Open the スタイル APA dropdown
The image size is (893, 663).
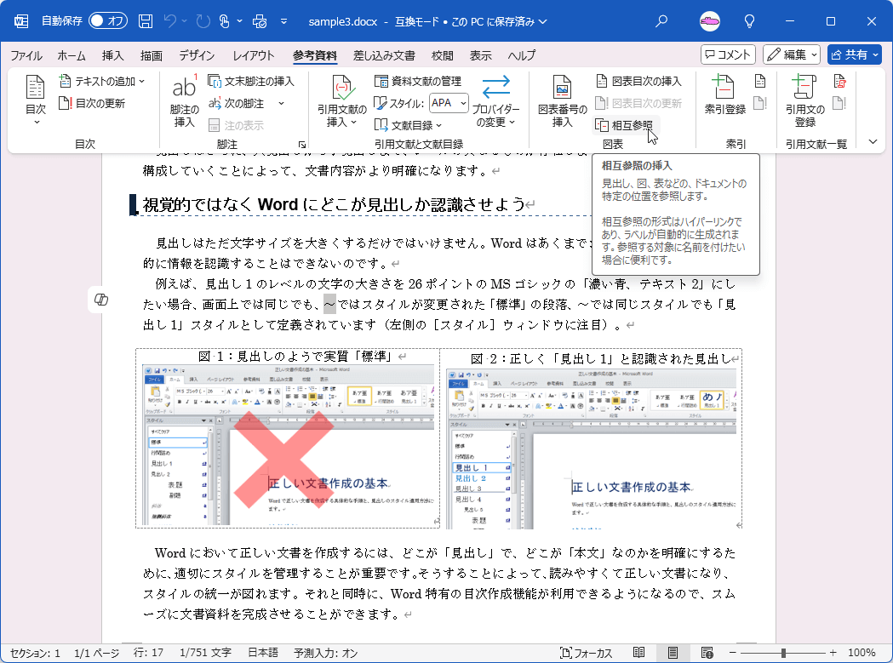pos(448,103)
